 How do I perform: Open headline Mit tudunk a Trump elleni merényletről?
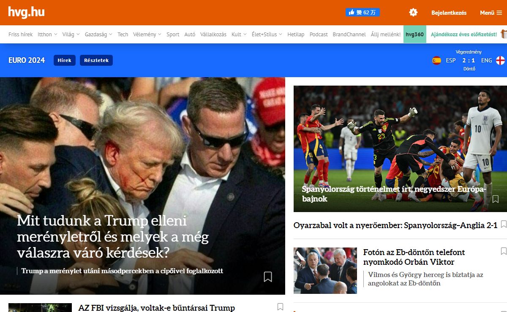click(113, 236)
